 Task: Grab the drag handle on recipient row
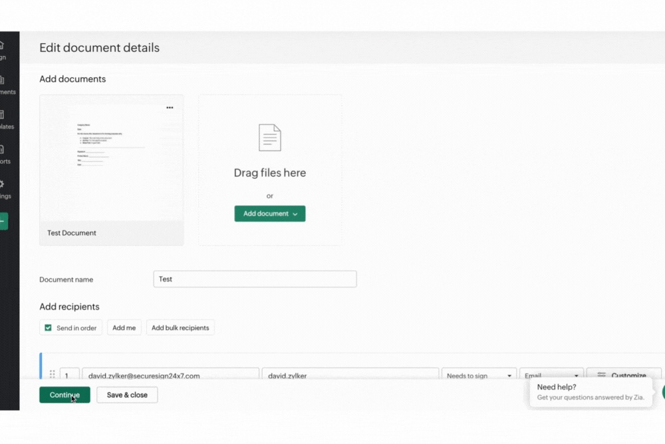(x=53, y=375)
